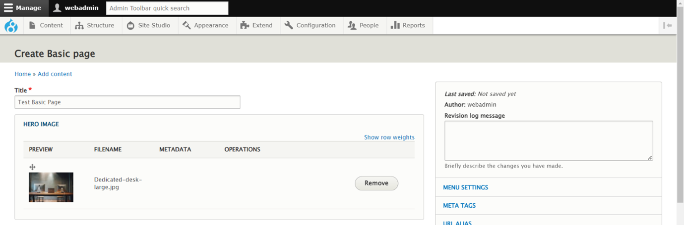The height and width of the screenshot is (225, 684).
Task: Collapse the Hero Image fieldset
Action: click(x=41, y=124)
